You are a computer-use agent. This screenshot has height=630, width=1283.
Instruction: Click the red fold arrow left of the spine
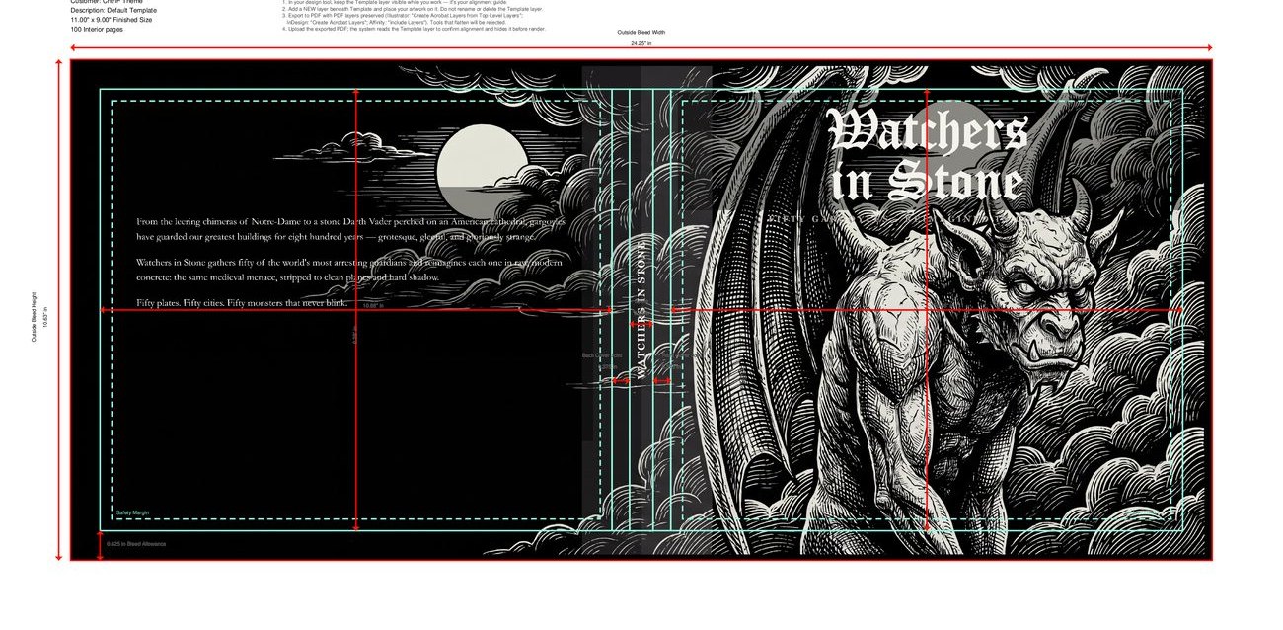tap(621, 381)
